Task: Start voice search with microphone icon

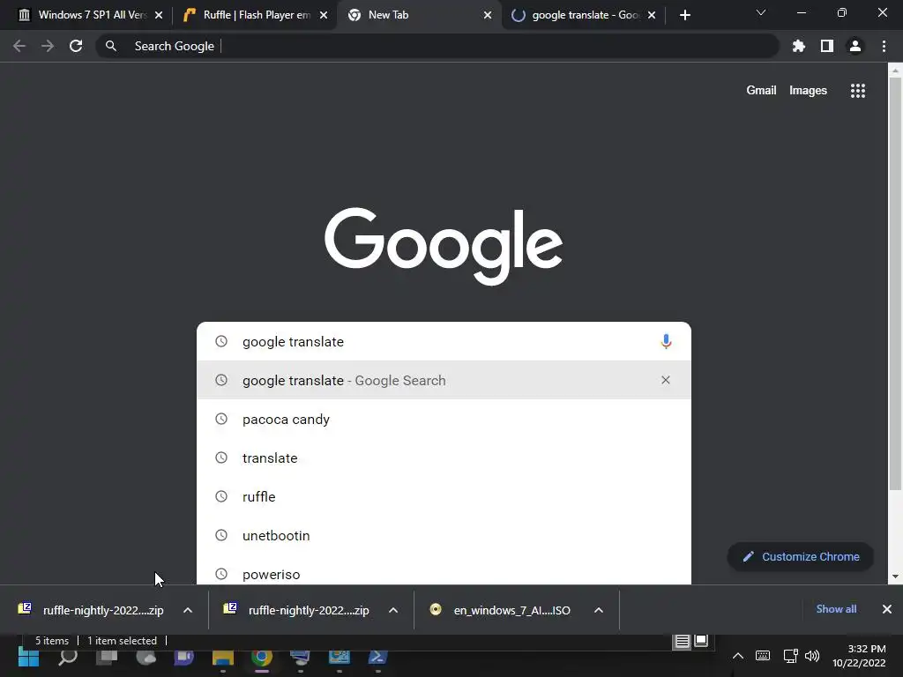Action: (666, 341)
